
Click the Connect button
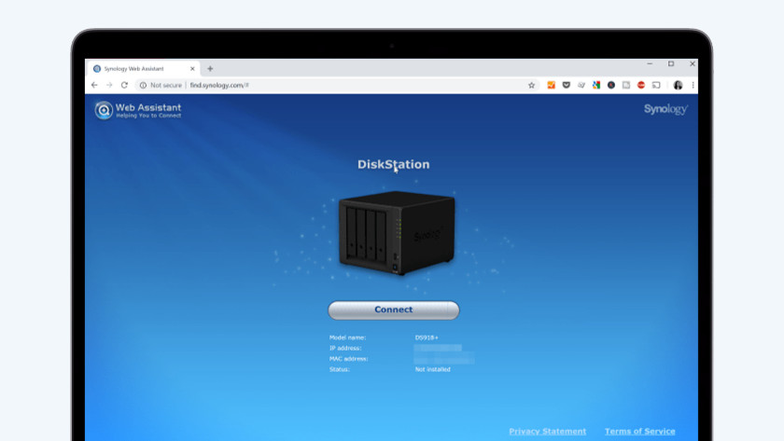pyautogui.click(x=393, y=310)
